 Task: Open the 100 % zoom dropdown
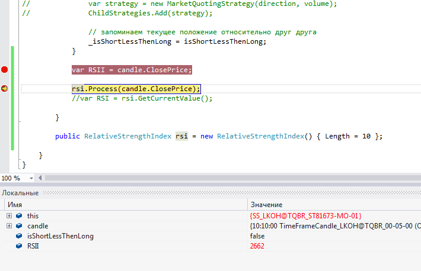pos(31,178)
